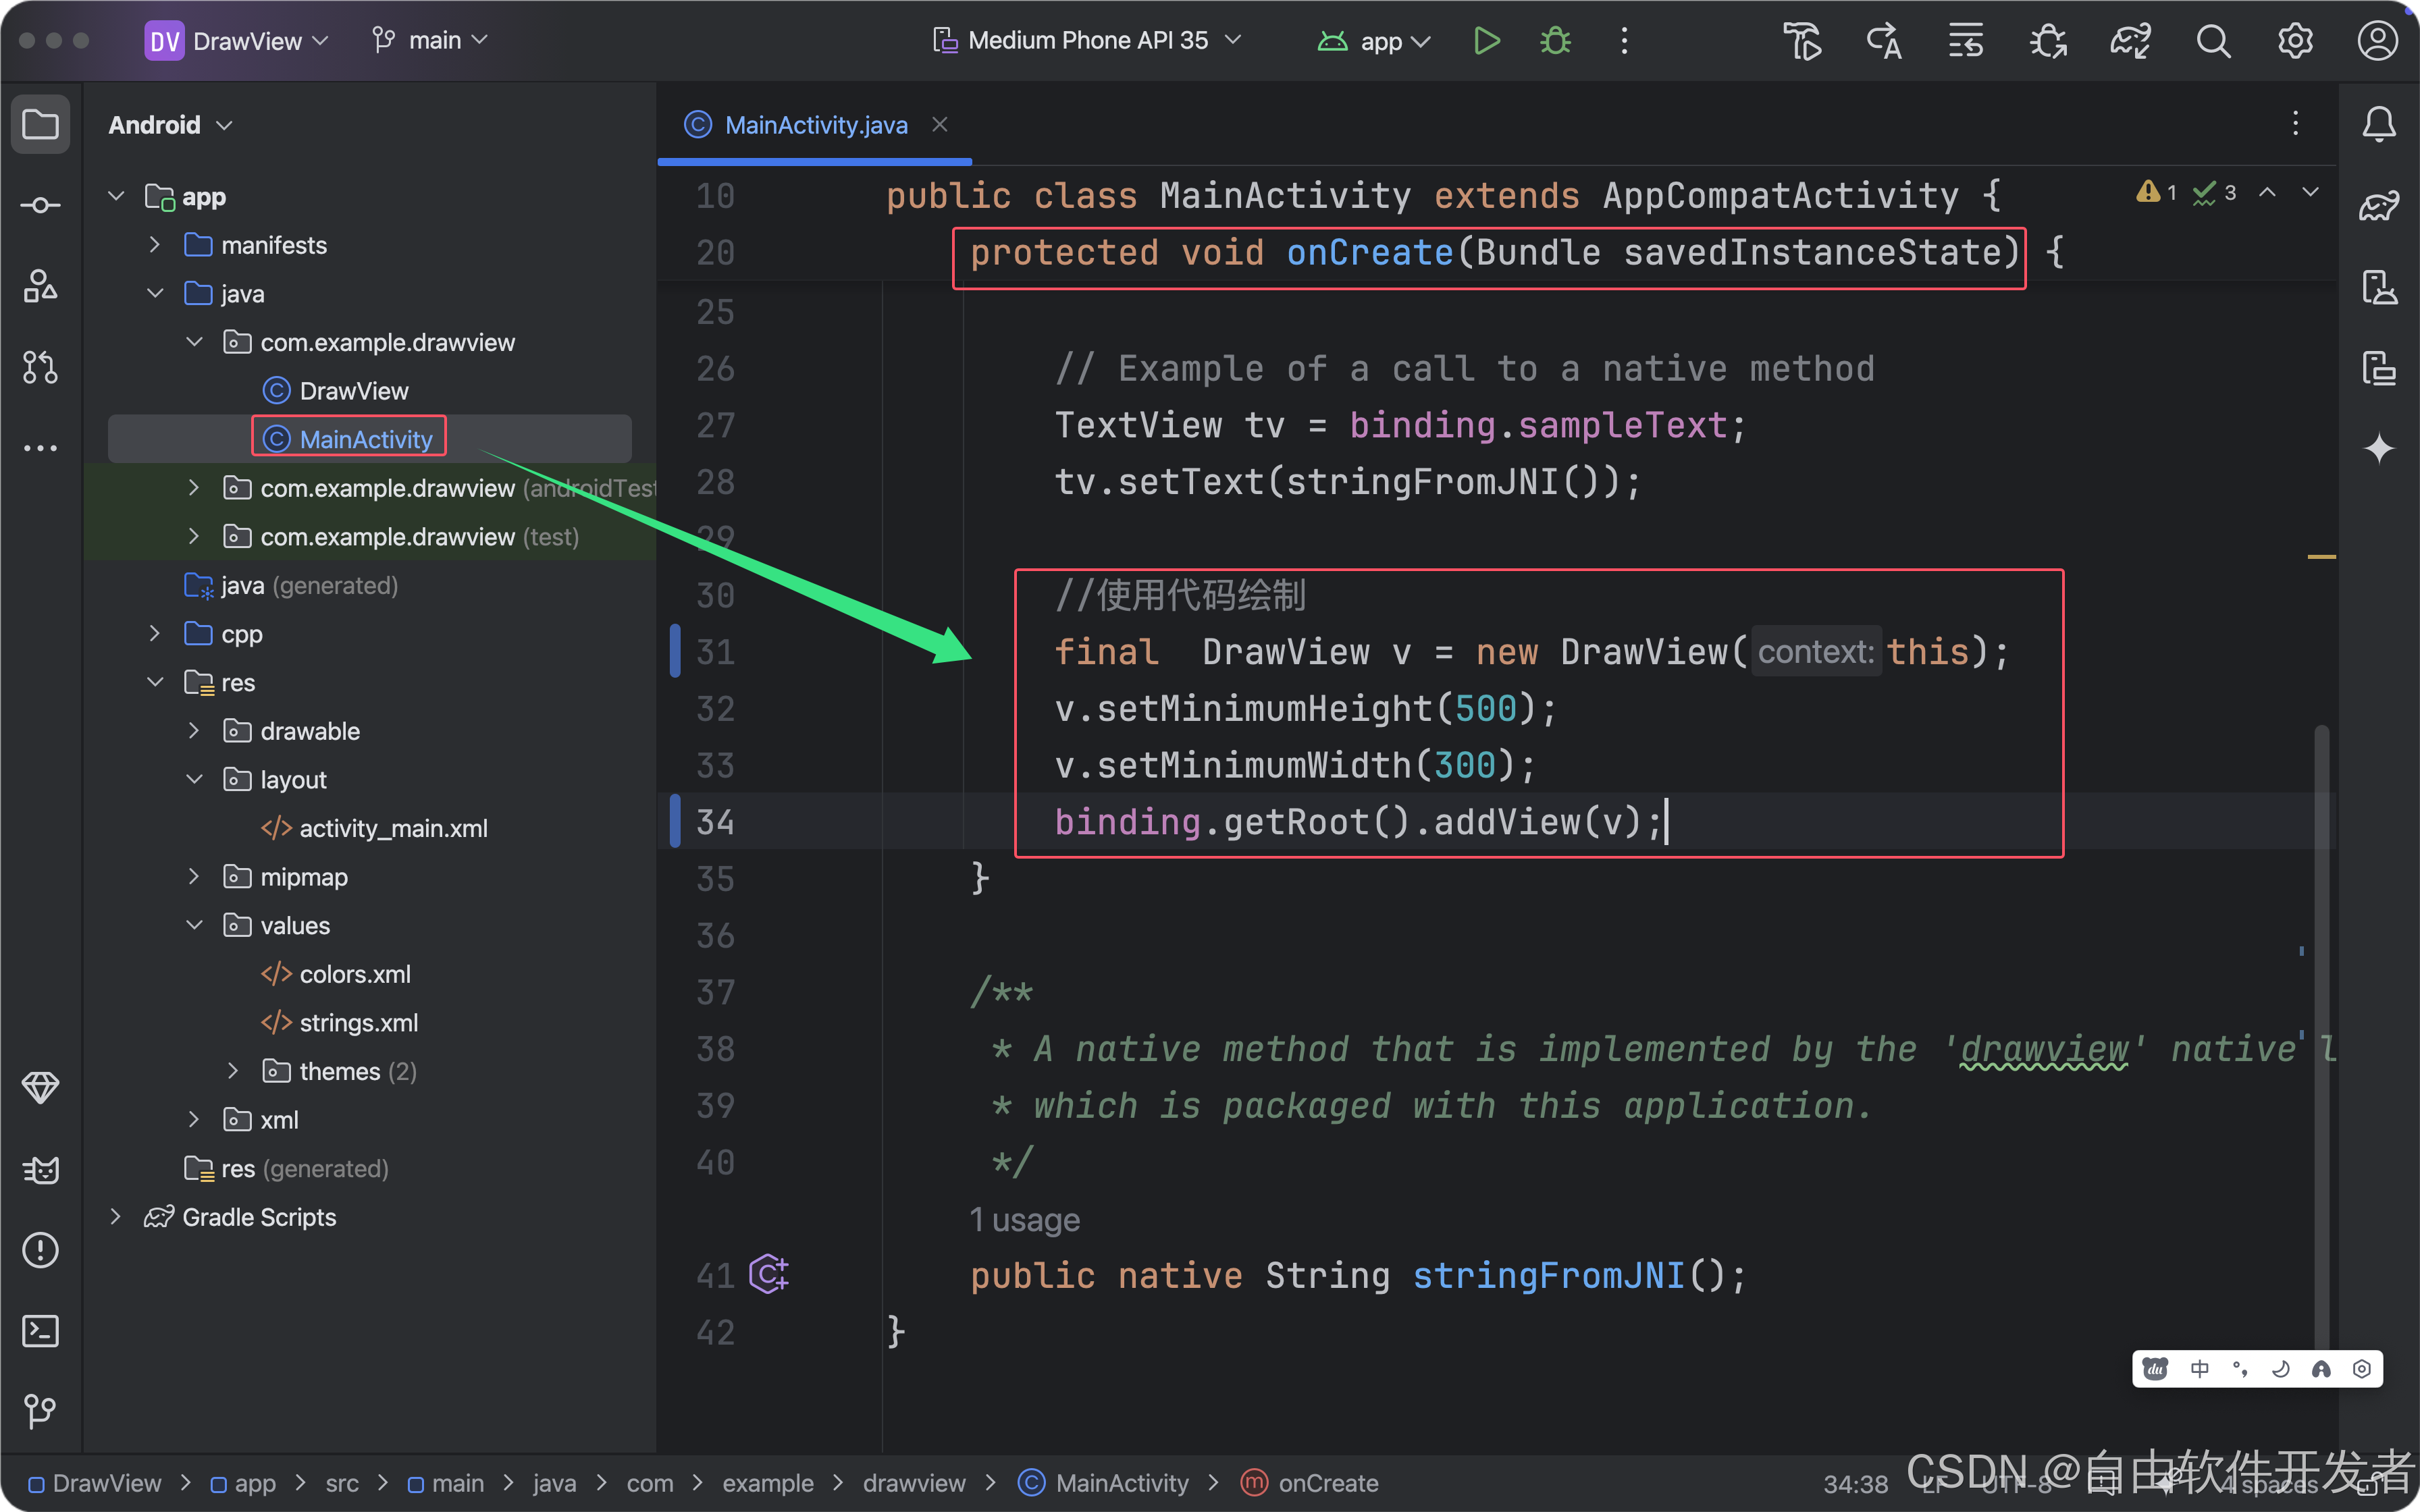Open Device Manager icon in right sidebar

click(2379, 287)
